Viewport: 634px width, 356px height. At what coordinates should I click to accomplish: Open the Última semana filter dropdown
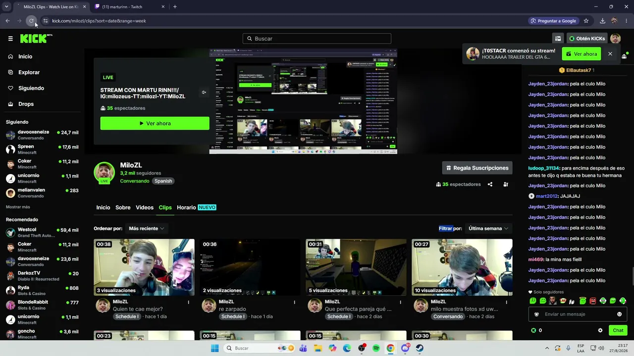(488, 228)
